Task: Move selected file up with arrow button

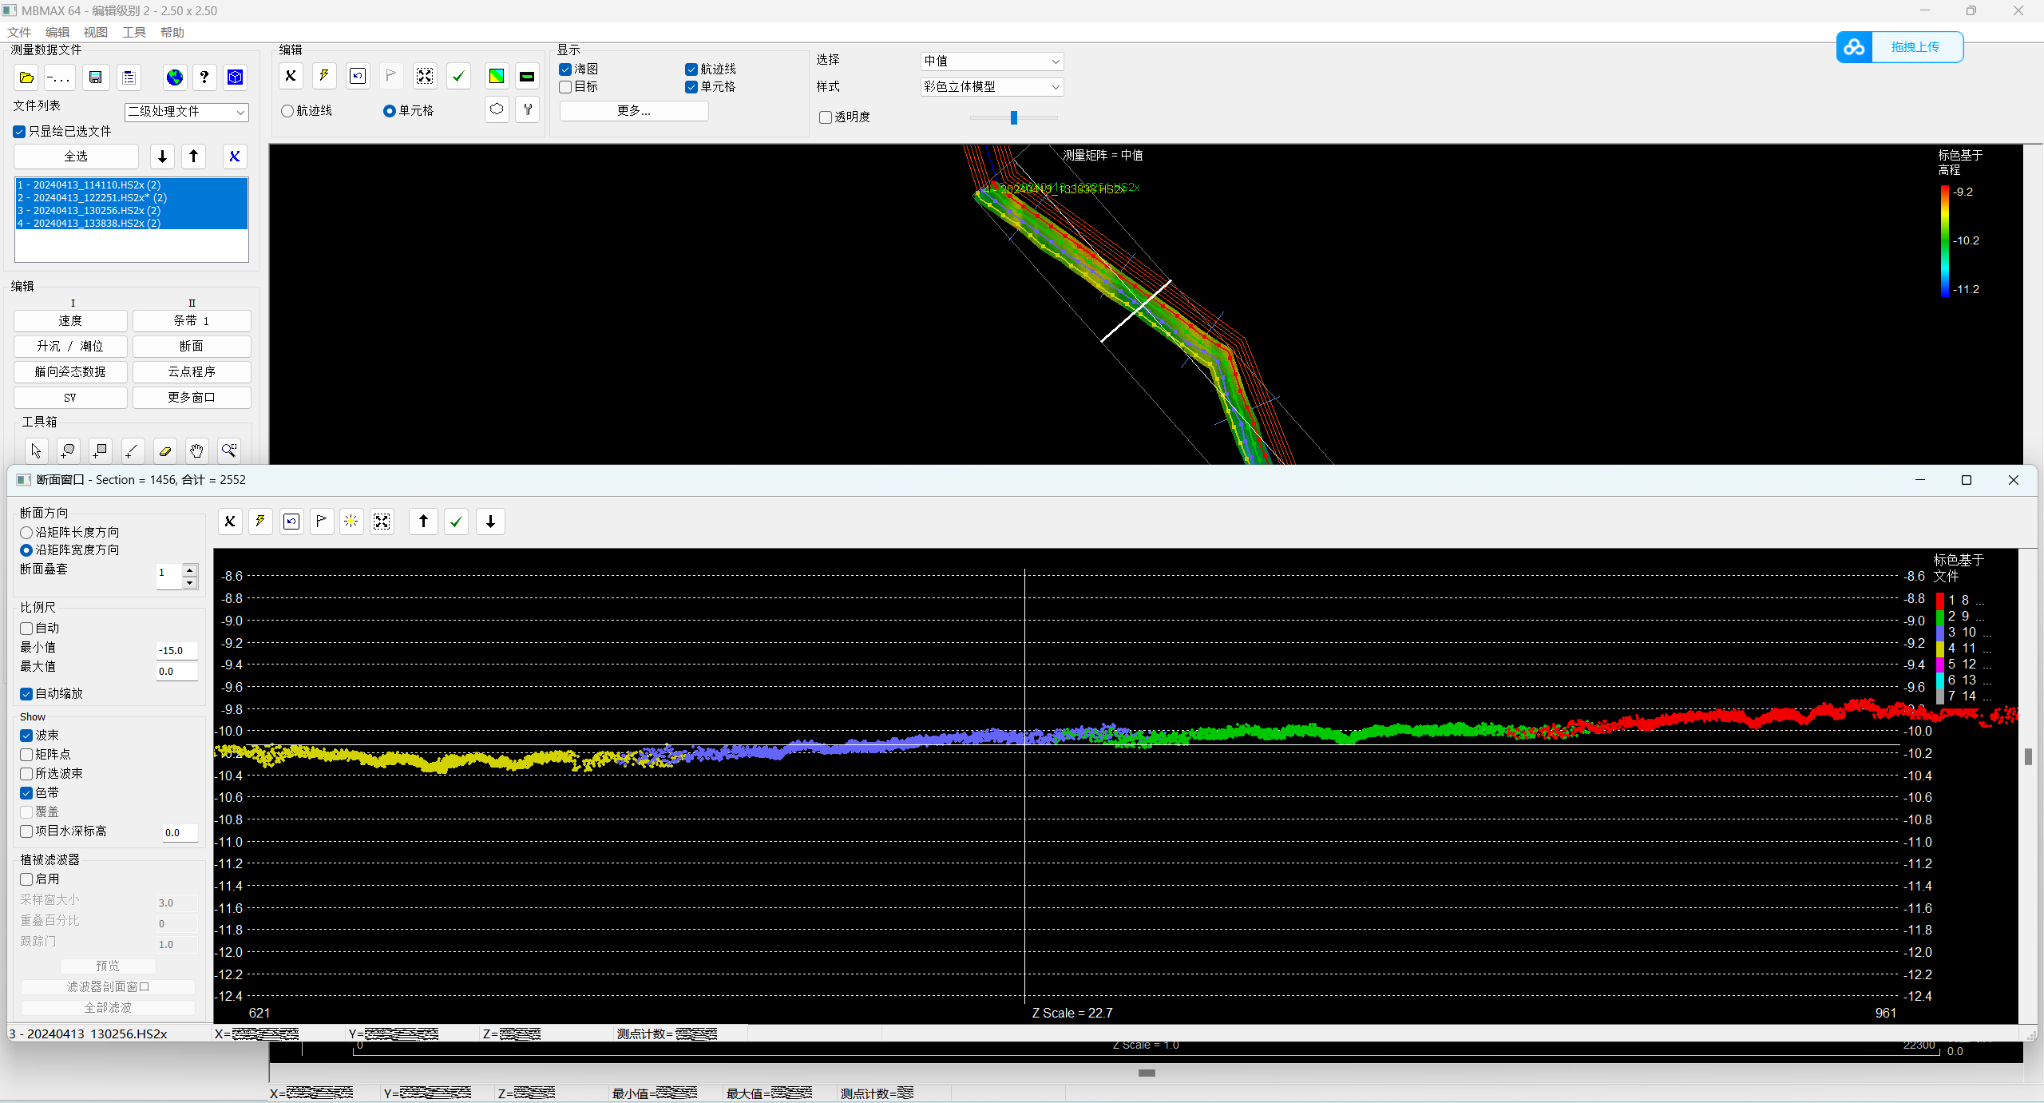Action: pyautogui.click(x=194, y=157)
